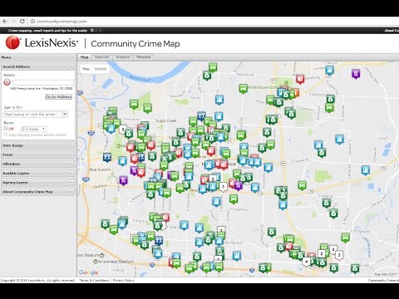Click the purple marker in the map's northeast corner

(x=356, y=74)
